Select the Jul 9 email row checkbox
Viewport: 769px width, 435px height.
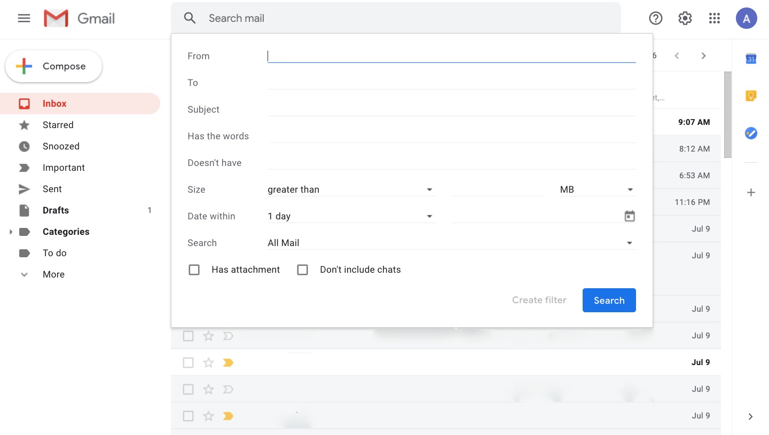(x=188, y=336)
